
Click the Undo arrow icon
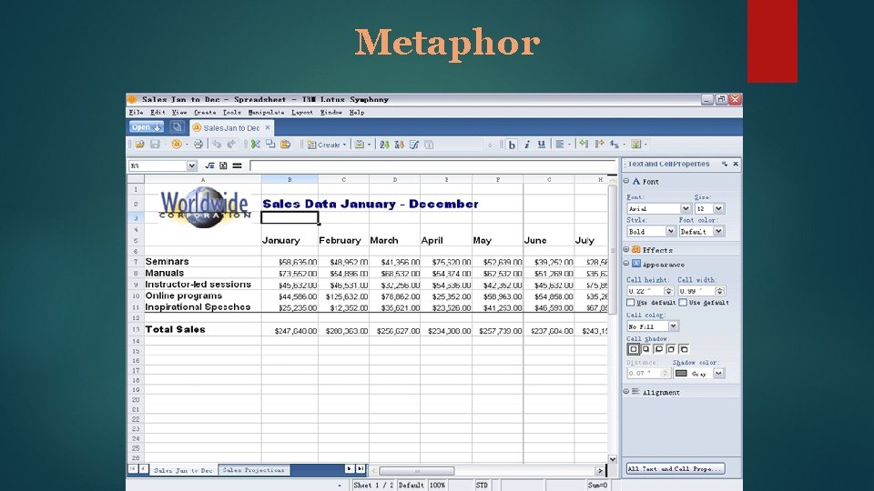point(217,145)
